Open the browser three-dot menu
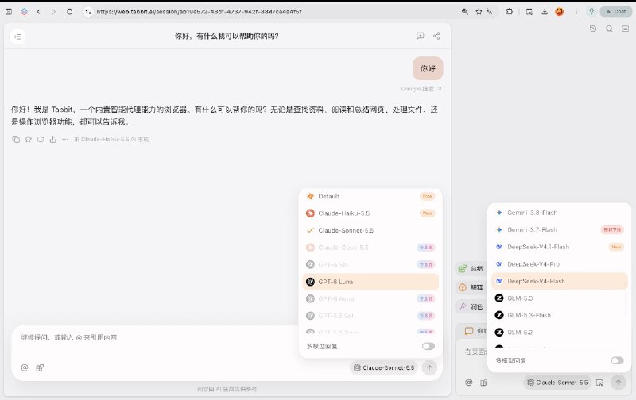Screen dimensions: 636x400 click(x=576, y=12)
